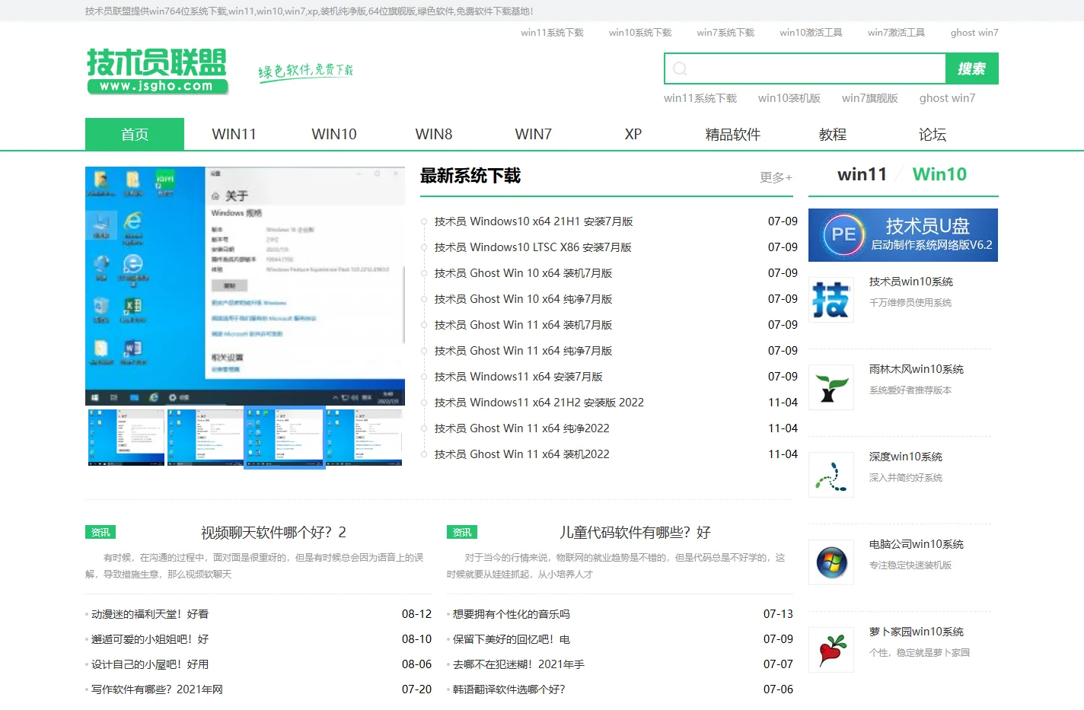1084x710 pixels.
Task: Switch to the win11 sidebar tab
Action: (862, 174)
